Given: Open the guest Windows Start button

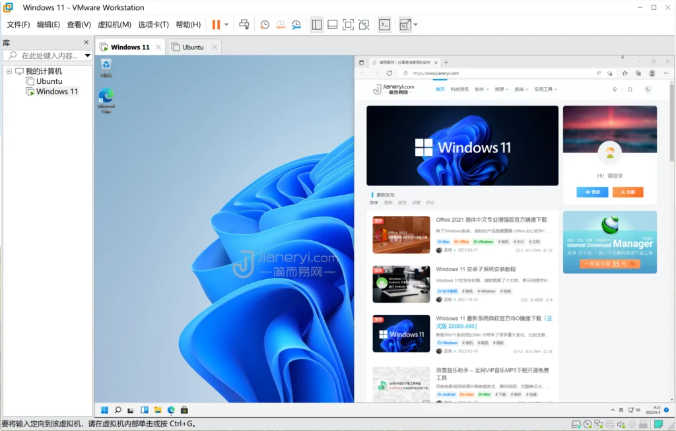Looking at the screenshot, I should (x=104, y=410).
